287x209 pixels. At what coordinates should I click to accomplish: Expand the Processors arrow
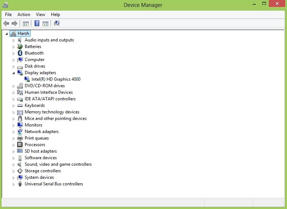[13, 145]
